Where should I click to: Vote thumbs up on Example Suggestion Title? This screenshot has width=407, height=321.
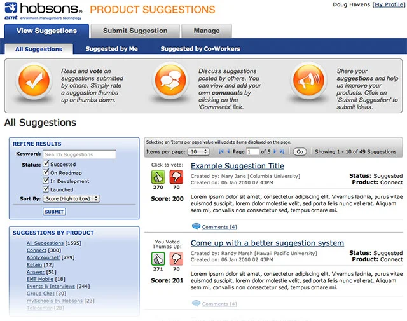click(x=158, y=177)
